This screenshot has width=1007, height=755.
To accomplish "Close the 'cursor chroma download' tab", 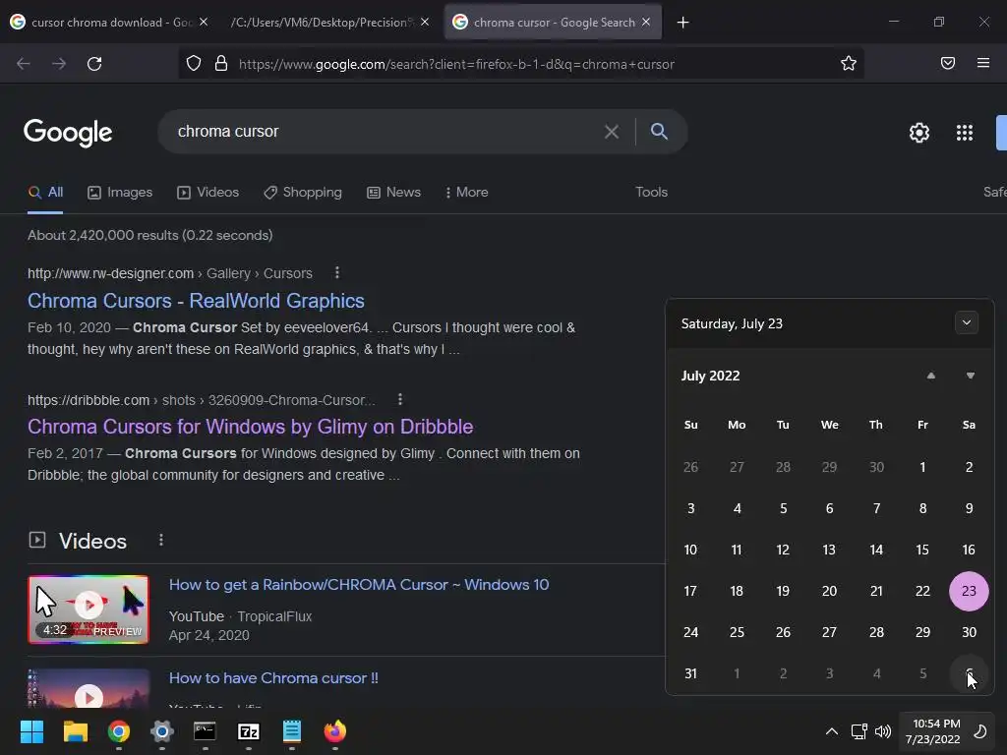I will click(204, 22).
